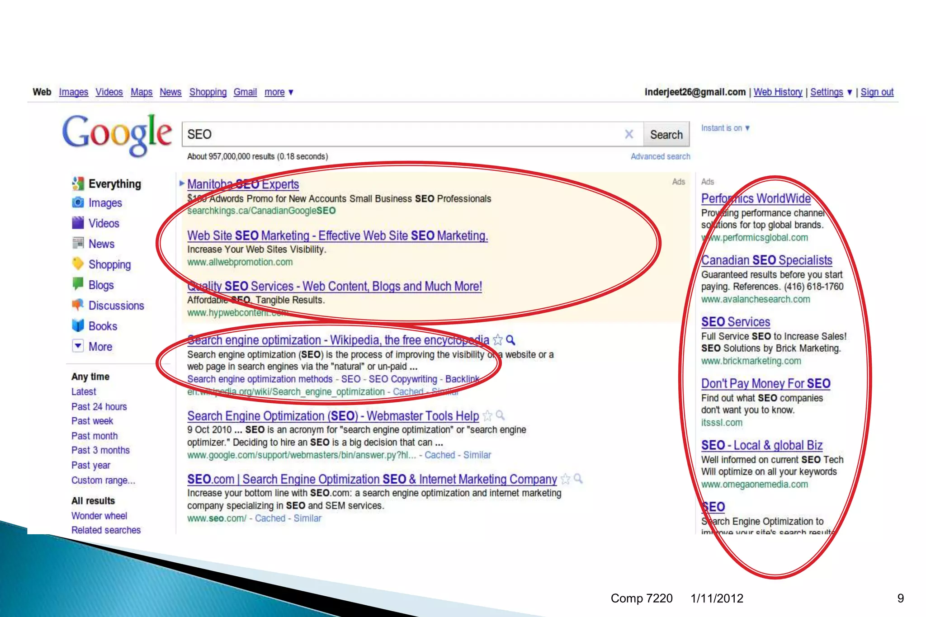Screen dimensions: 926x617
Task: Filter results by Past week
Action: (92, 421)
